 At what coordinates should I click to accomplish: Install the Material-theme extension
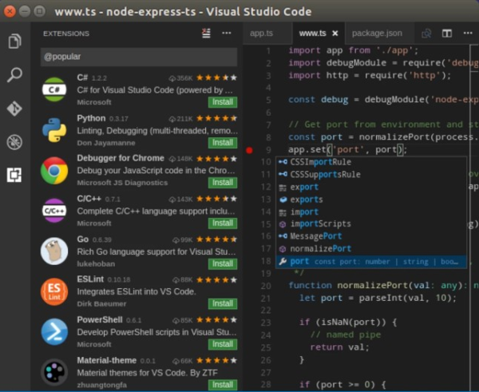pyautogui.click(x=223, y=385)
